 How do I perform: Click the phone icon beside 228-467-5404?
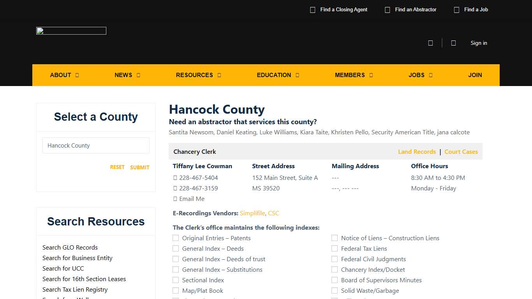(x=175, y=178)
